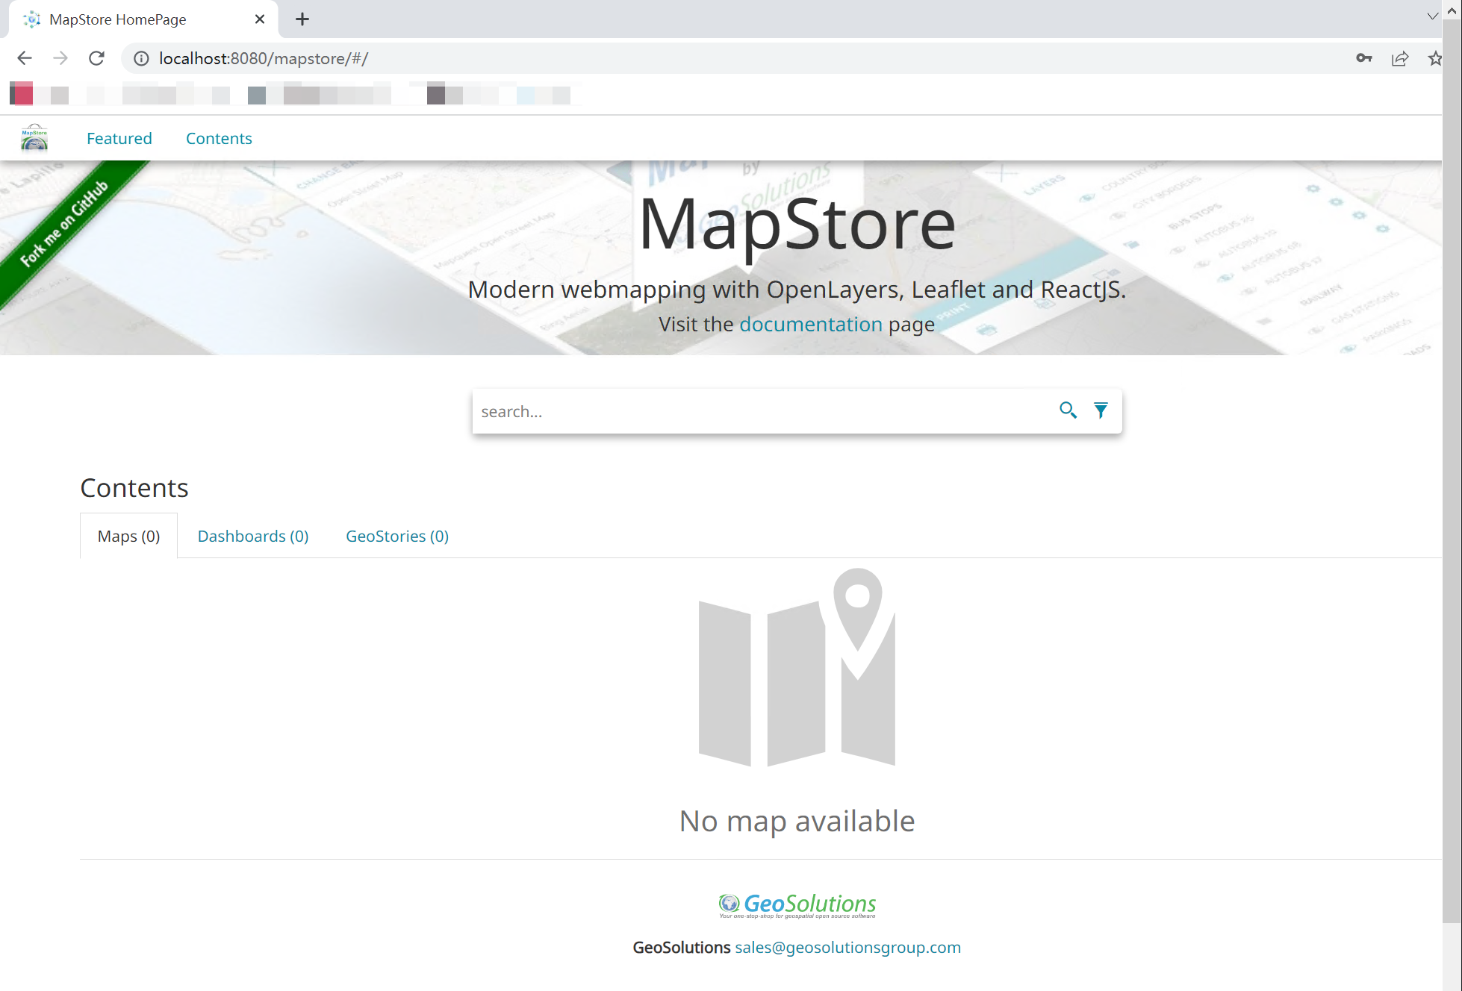Switch to the Dashboards (0) tab
Image resolution: width=1462 pixels, height=991 pixels.
click(253, 536)
